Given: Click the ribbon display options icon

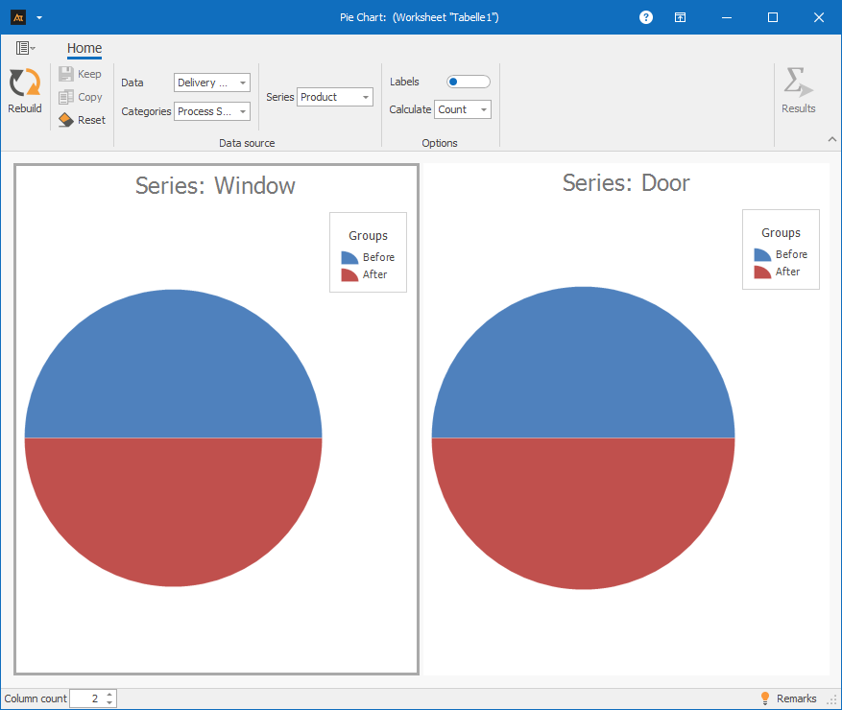Looking at the screenshot, I should (x=680, y=17).
